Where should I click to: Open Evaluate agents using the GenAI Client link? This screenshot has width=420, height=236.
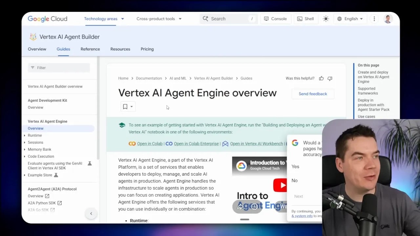(55, 166)
